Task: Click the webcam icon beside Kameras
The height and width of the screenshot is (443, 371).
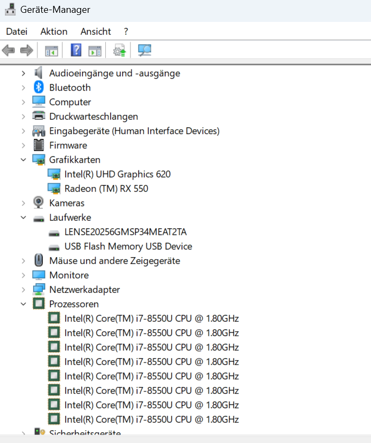Action: [38, 203]
